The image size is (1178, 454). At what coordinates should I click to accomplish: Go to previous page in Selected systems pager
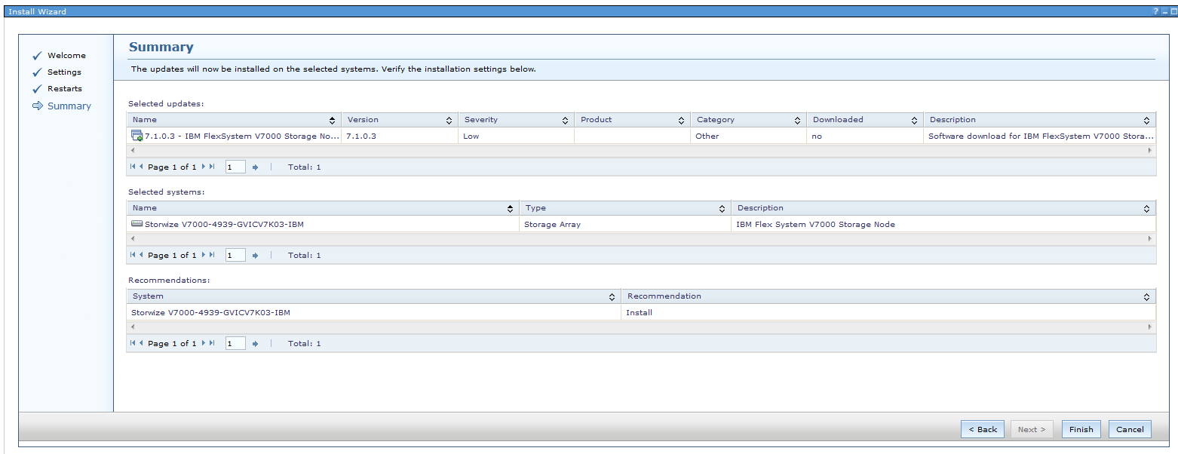pos(141,255)
